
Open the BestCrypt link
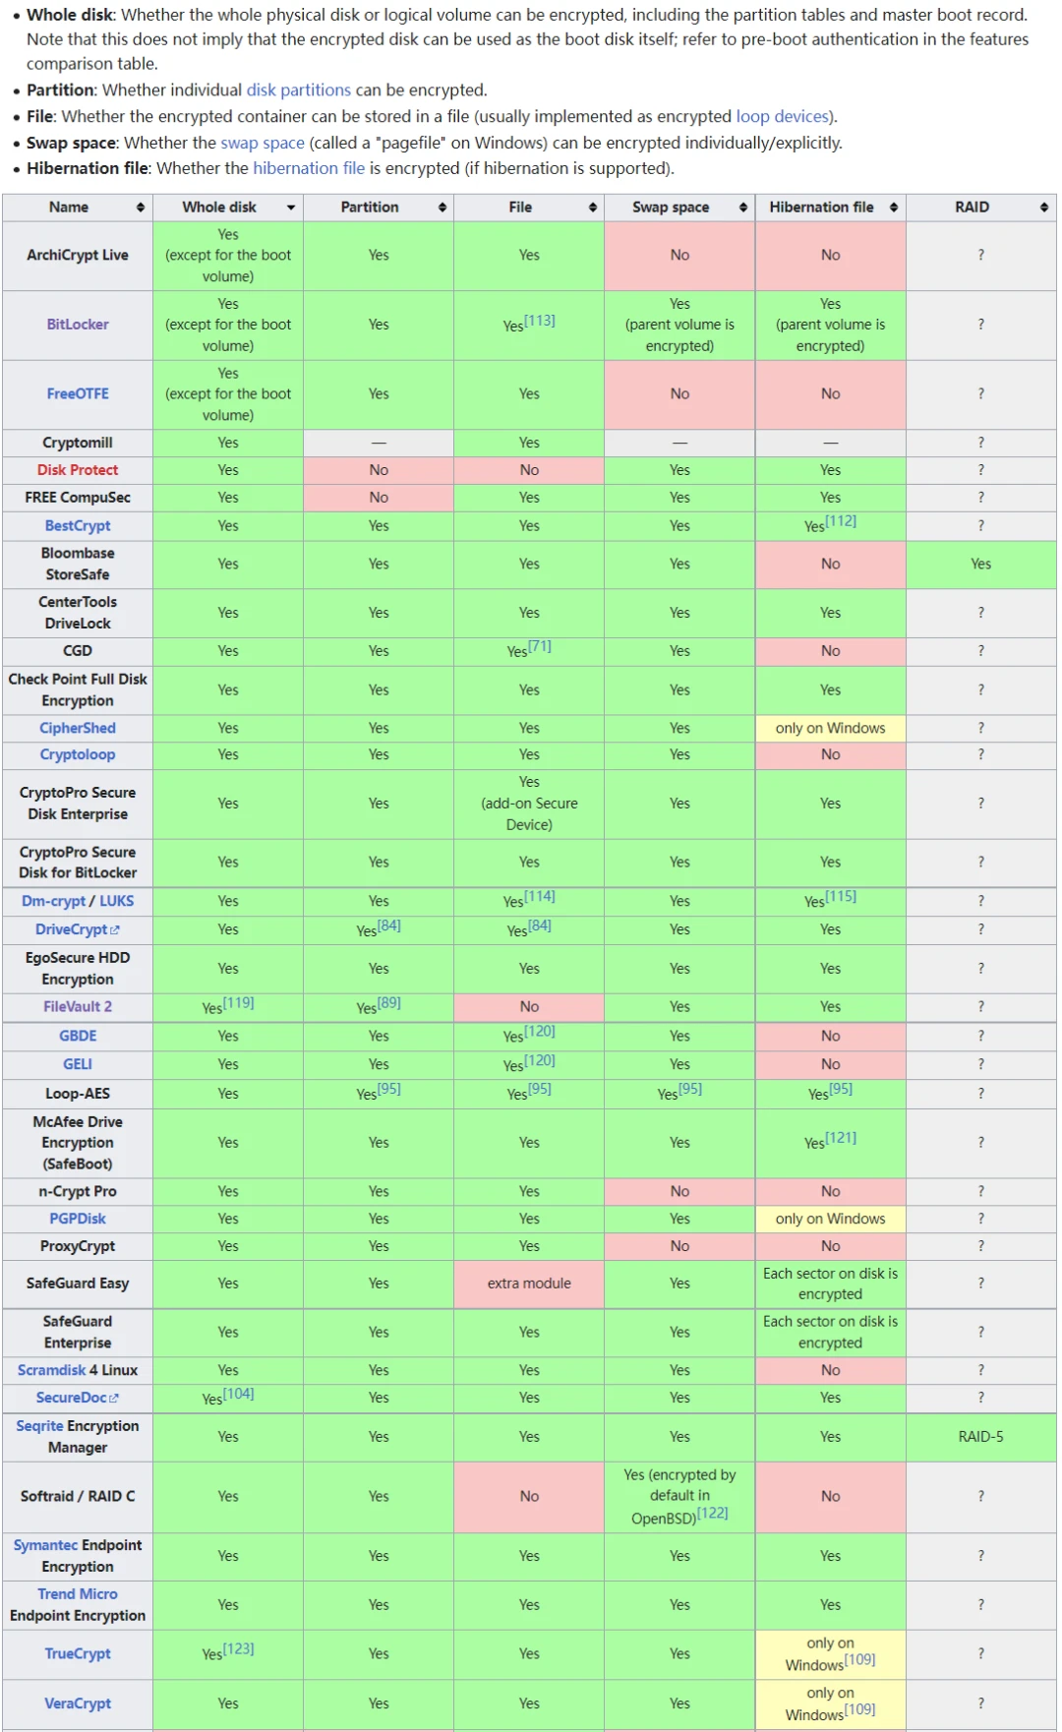78,526
